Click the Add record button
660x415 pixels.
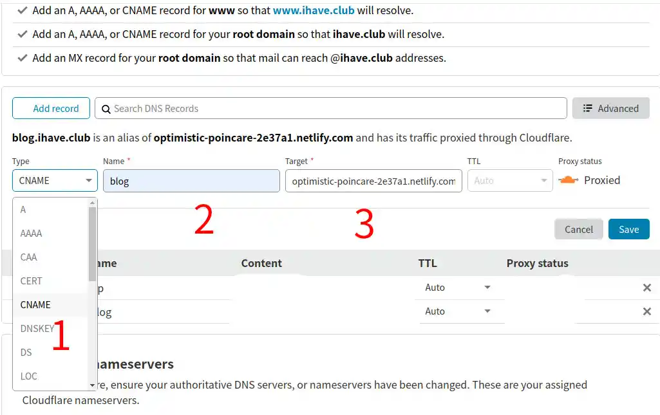point(51,108)
